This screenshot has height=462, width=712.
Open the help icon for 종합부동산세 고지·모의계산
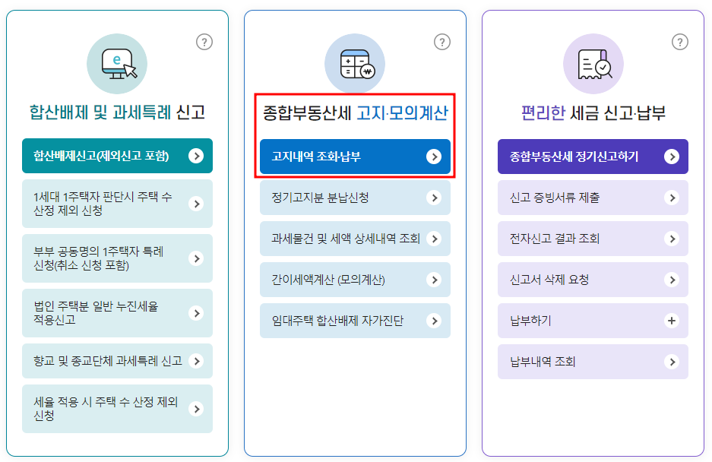[x=441, y=43]
